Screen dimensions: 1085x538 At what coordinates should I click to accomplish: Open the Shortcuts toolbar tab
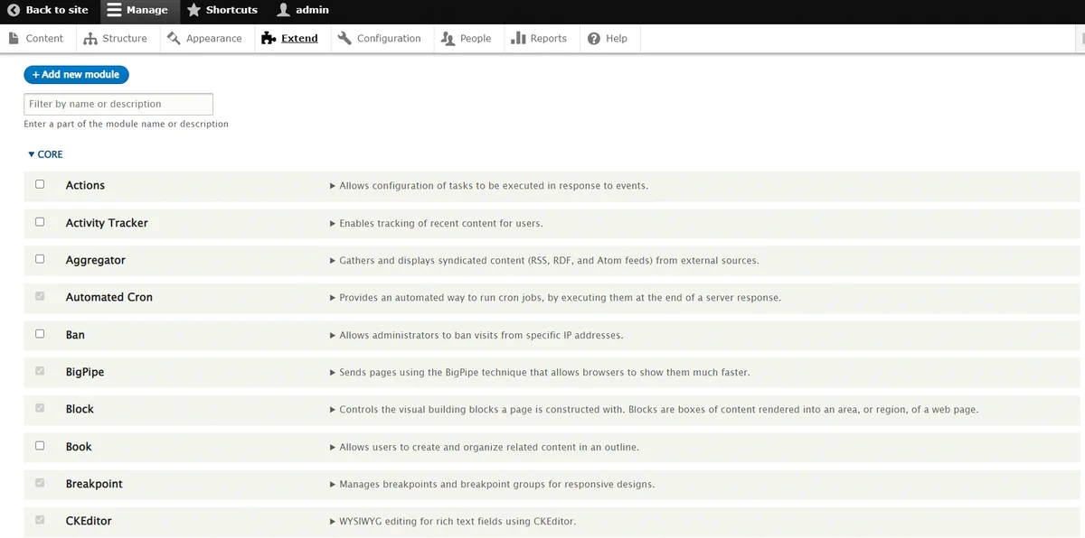[x=222, y=10]
